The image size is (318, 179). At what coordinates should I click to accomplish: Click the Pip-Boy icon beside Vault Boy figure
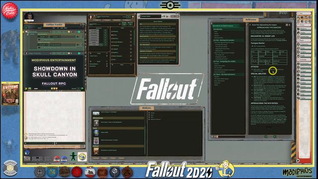[x=82, y=157]
